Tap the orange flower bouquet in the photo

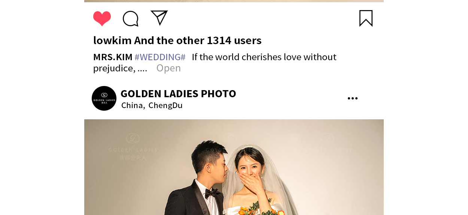[x=264, y=209]
